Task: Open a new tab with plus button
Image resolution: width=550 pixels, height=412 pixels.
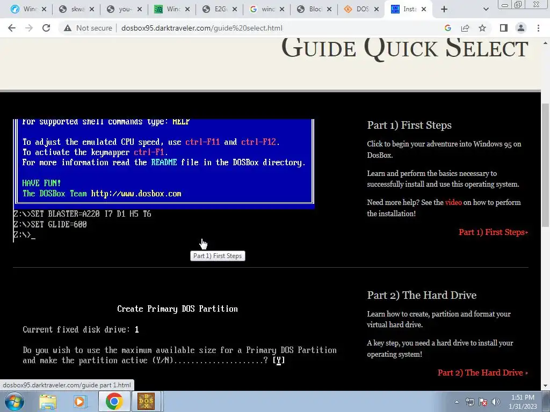Action: (x=444, y=10)
